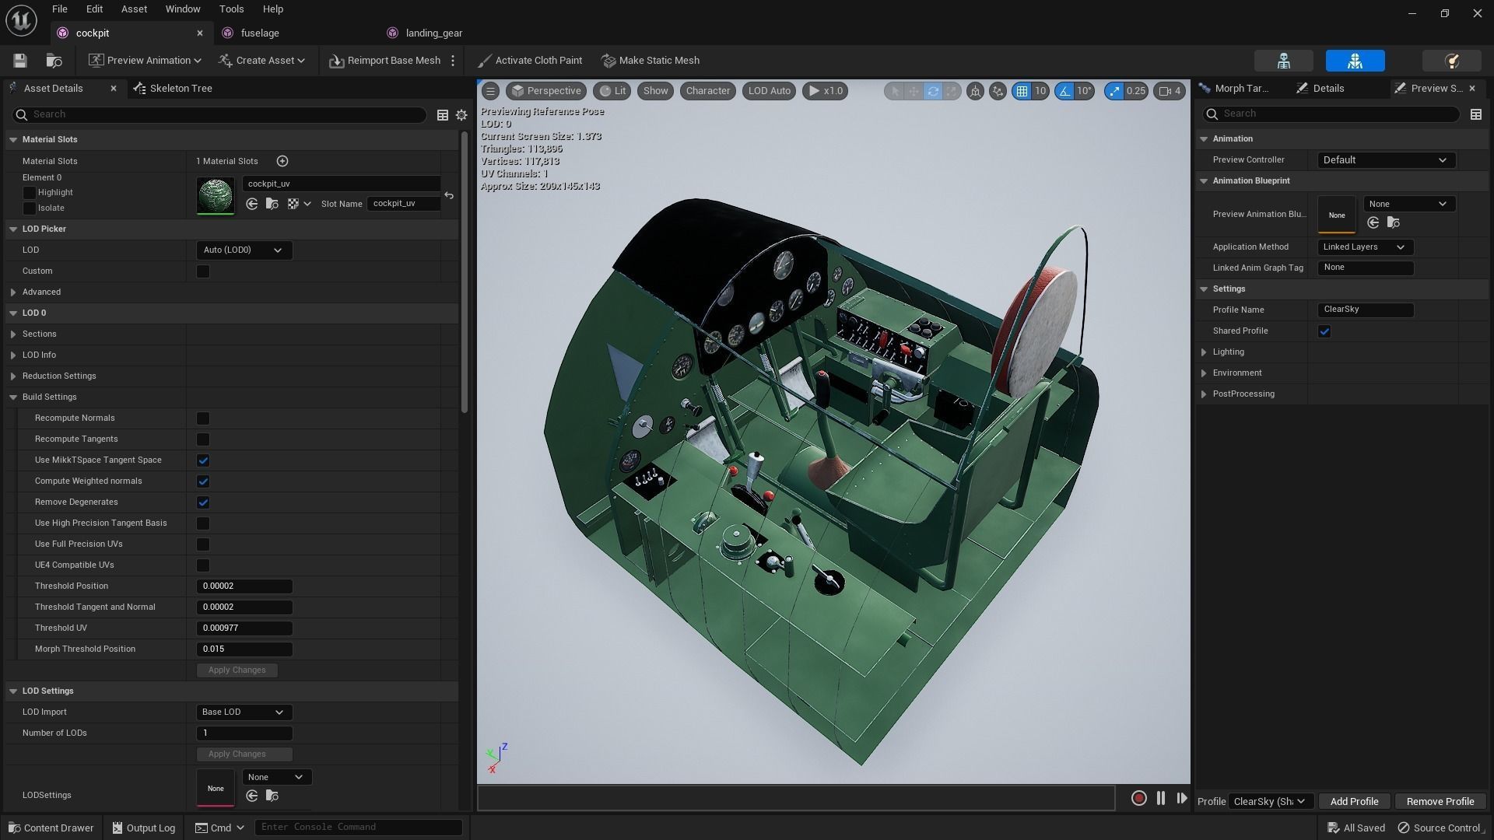
Task: Open the Preview Controller Default dropdown
Action: [1385, 160]
